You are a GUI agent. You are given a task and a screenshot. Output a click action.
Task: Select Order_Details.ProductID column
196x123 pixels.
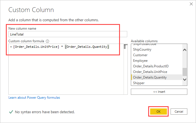151,66
